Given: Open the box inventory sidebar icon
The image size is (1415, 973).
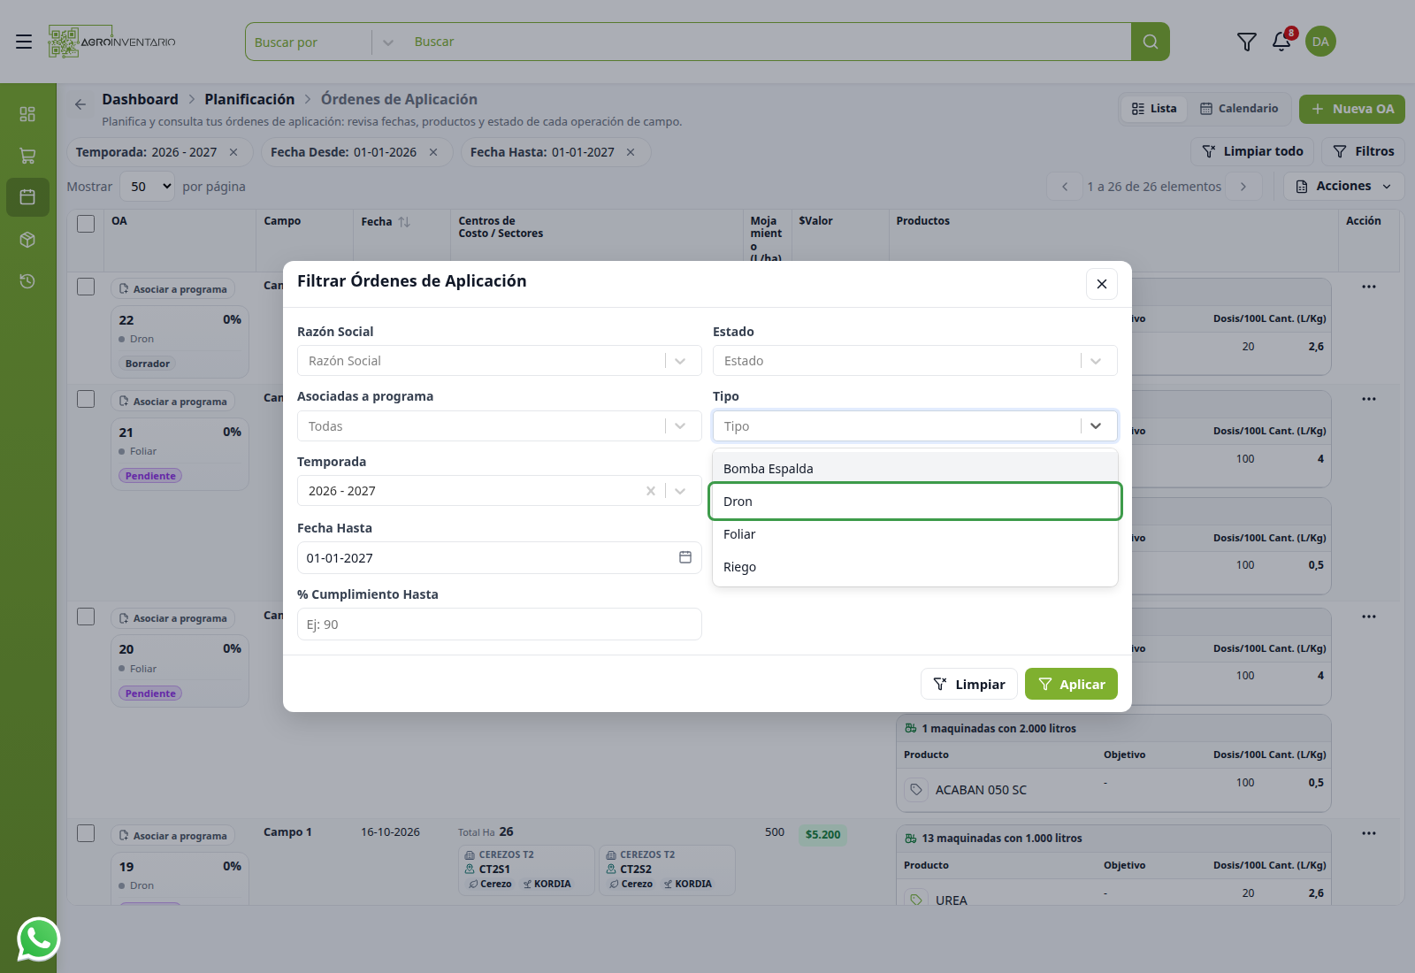Looking at the screenshot, I should point(27,240).
